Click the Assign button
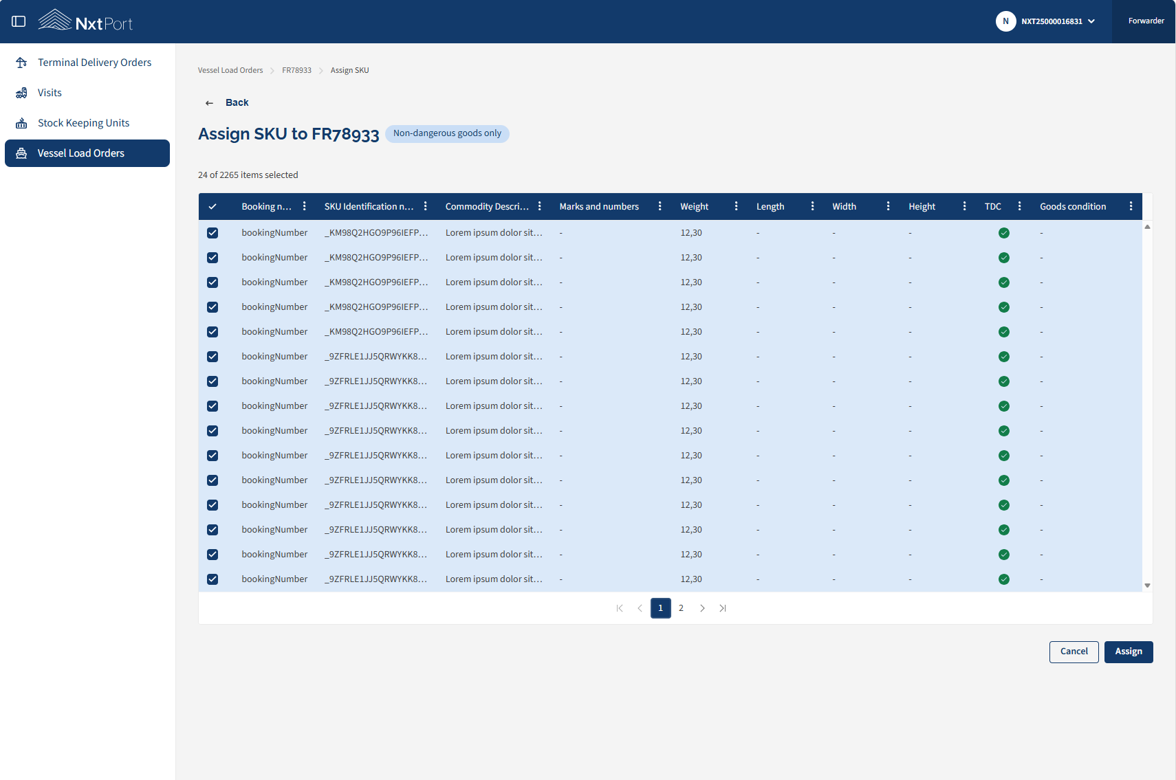Viewport: 1176px width, 780px height. [1129, 652]
